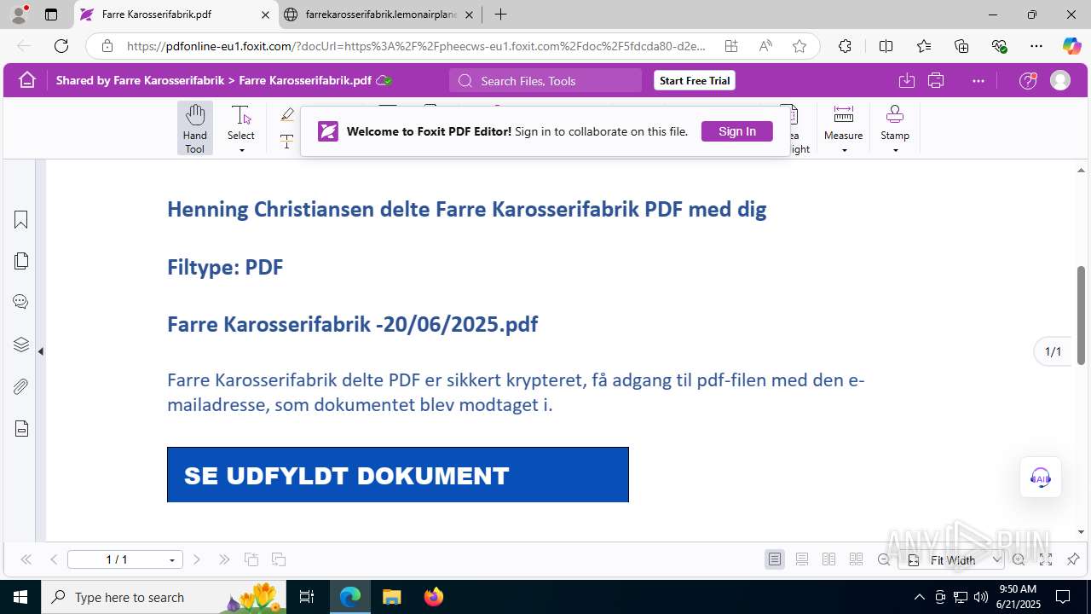Open the Bookmarks panel
Viewport: 1091px width, 614px height.
[21, 220]
